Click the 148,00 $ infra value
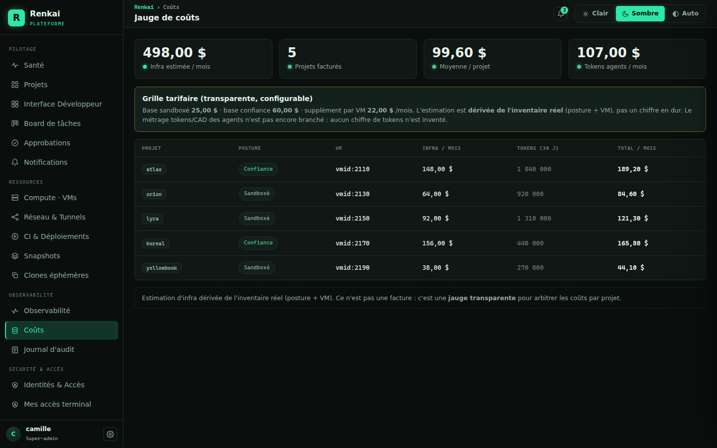This screenshot has width=717, height=448. coord(438,169)
